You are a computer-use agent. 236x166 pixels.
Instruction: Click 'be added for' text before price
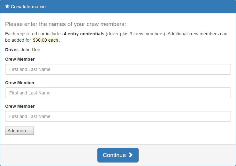[x=18, y=40]
